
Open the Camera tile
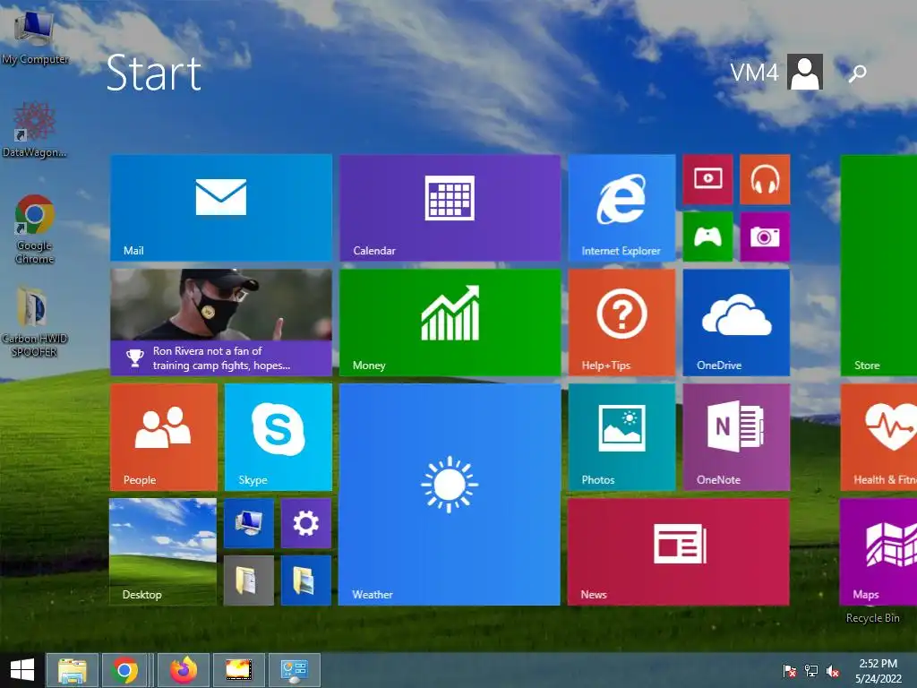coord(765,236)
